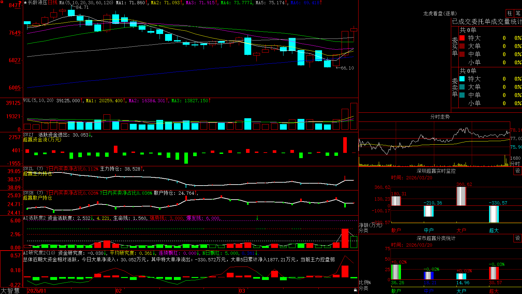This screenshot has height=294, width=522.
Task: Click the green down arrow in AI活跃度 panel
Action: [257, 218]
